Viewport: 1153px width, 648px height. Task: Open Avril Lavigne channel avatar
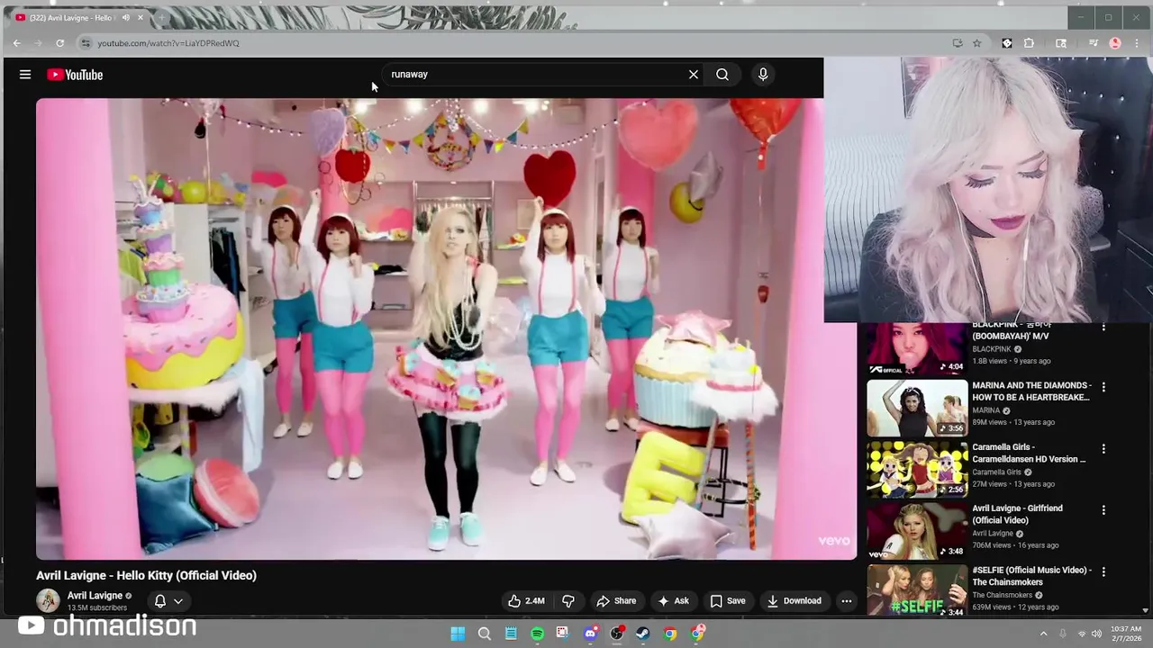[48, 600]
